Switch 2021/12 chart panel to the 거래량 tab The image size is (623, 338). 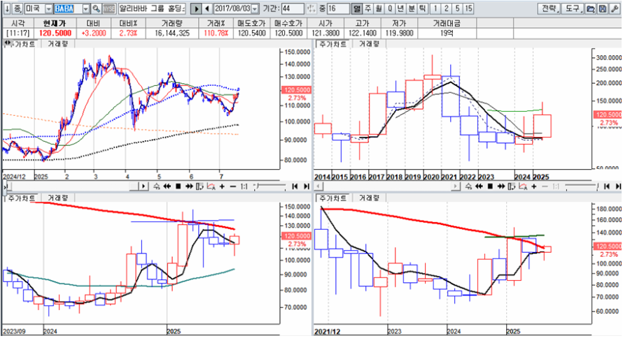[370, 198]
